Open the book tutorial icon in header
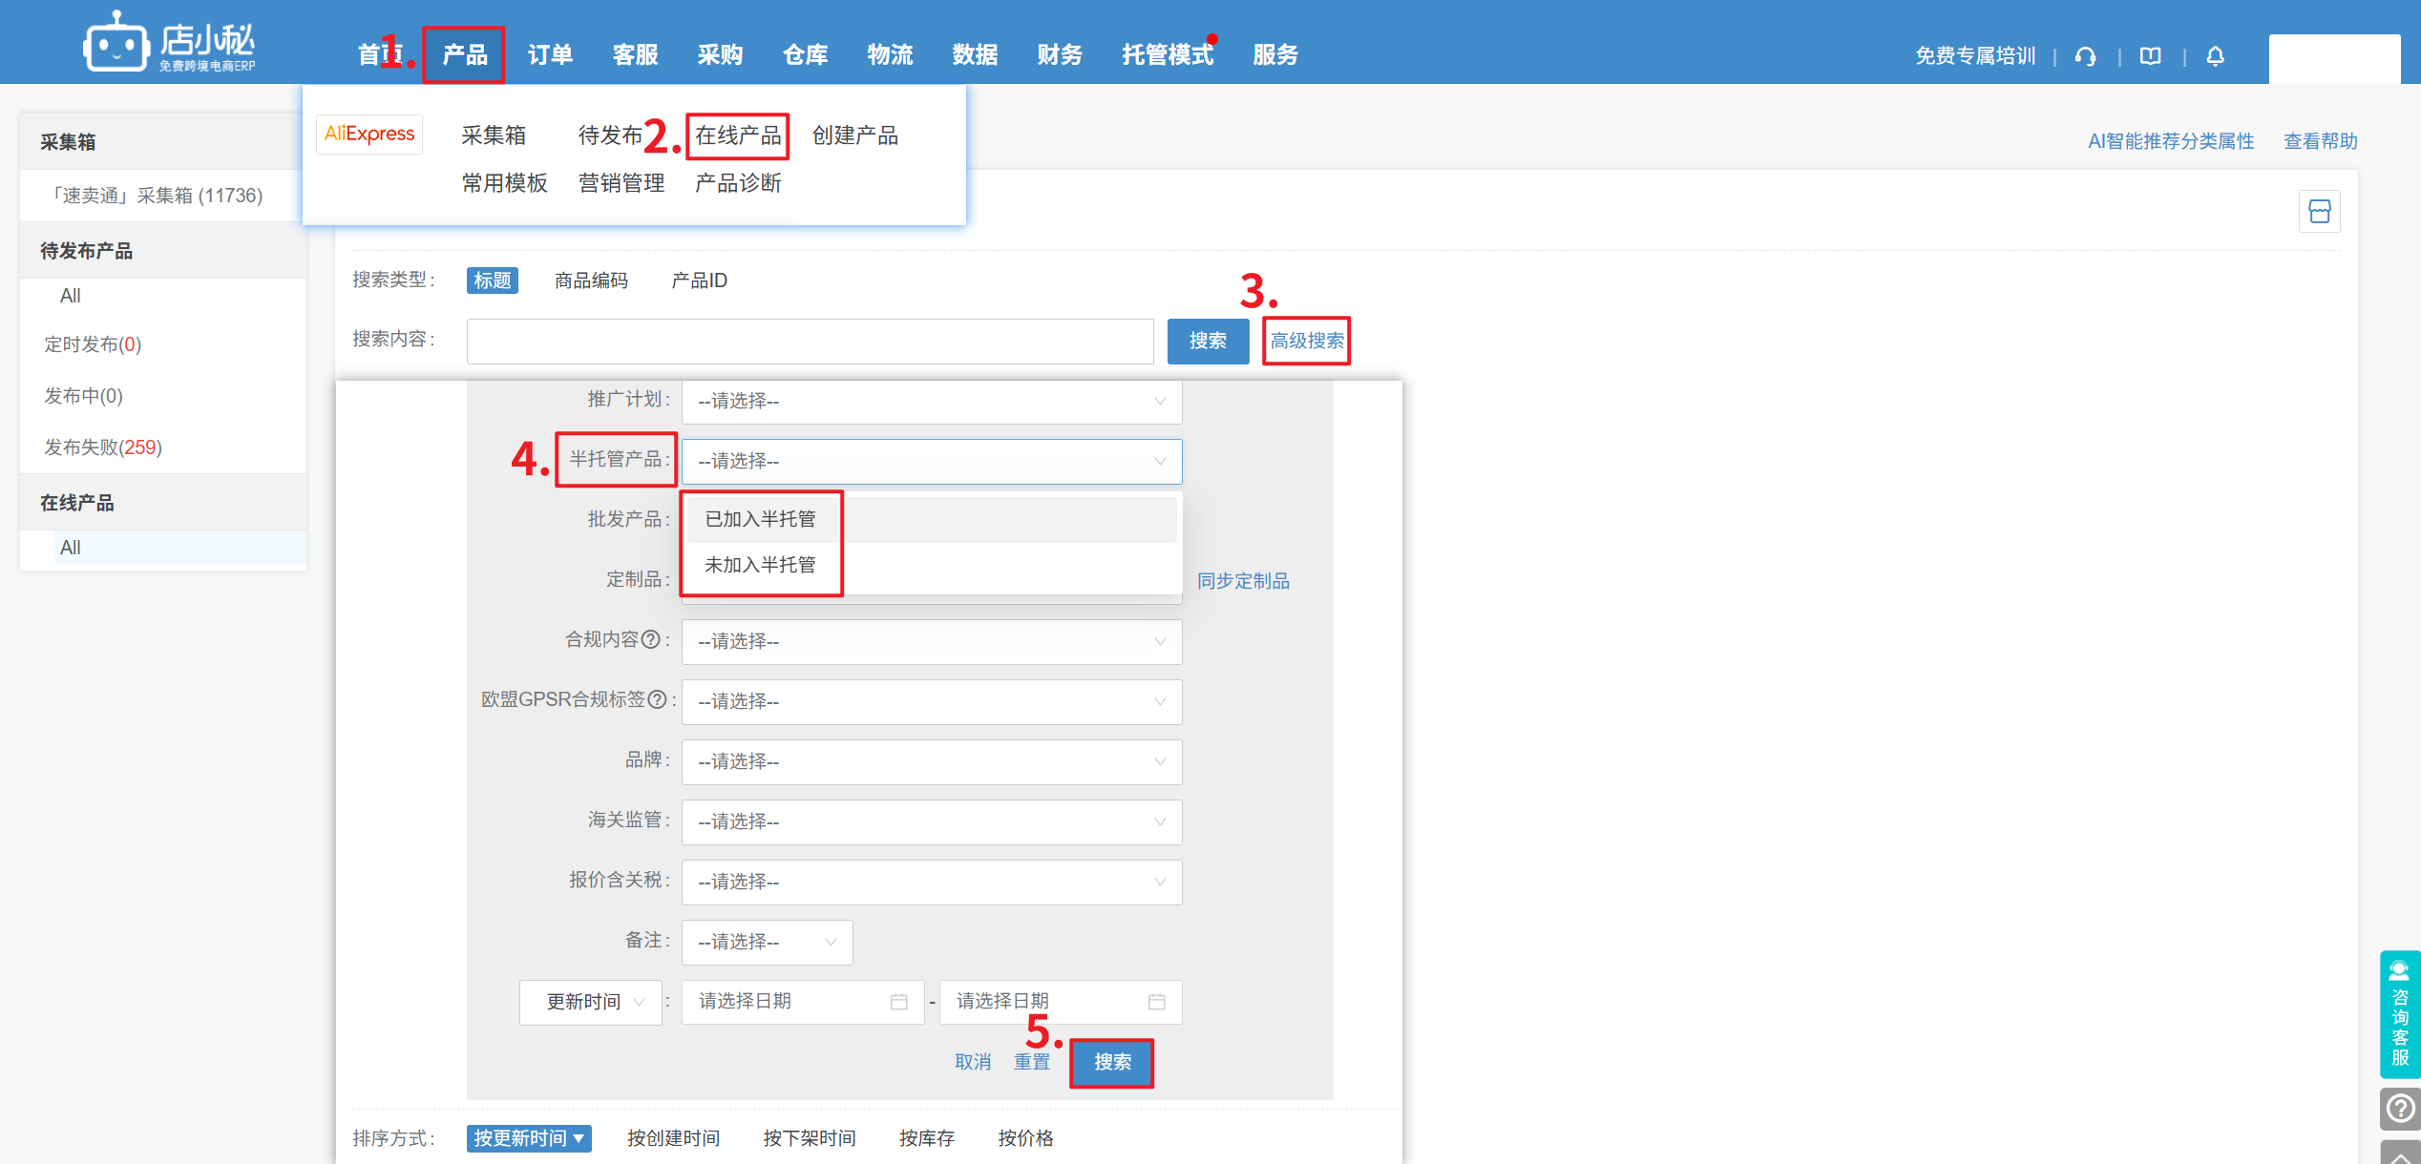This screenshot has height=1164, width=2421. point(2150,56)
